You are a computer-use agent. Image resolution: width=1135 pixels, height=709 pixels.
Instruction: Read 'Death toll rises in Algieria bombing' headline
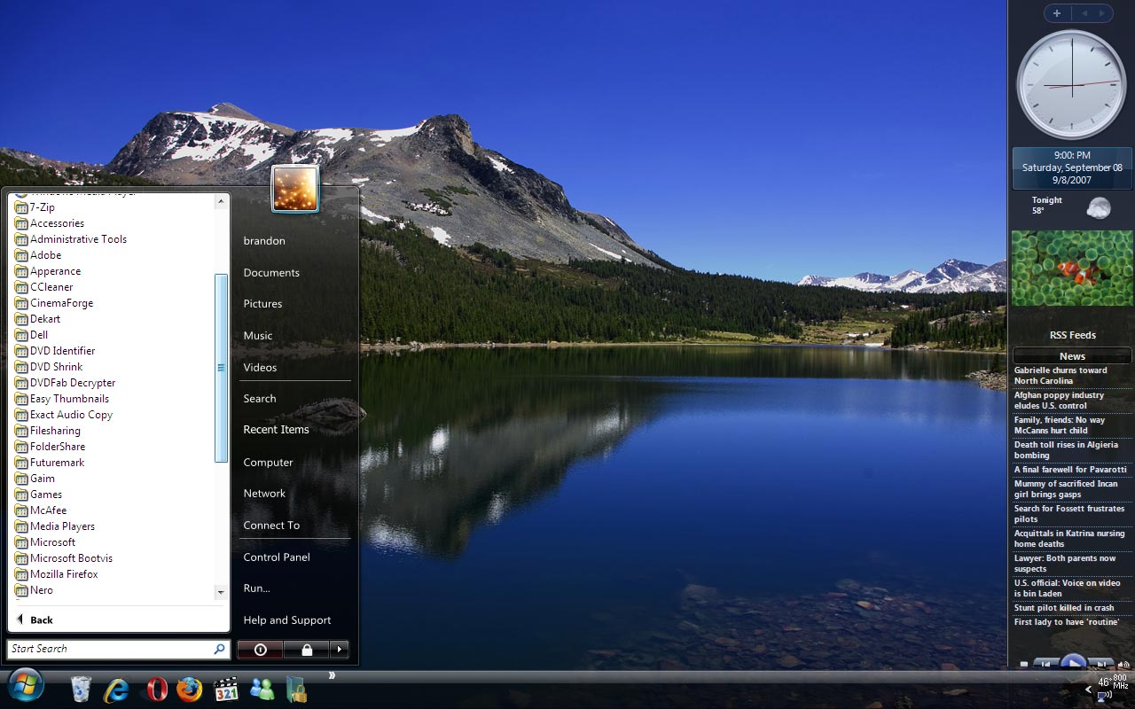1066,450
